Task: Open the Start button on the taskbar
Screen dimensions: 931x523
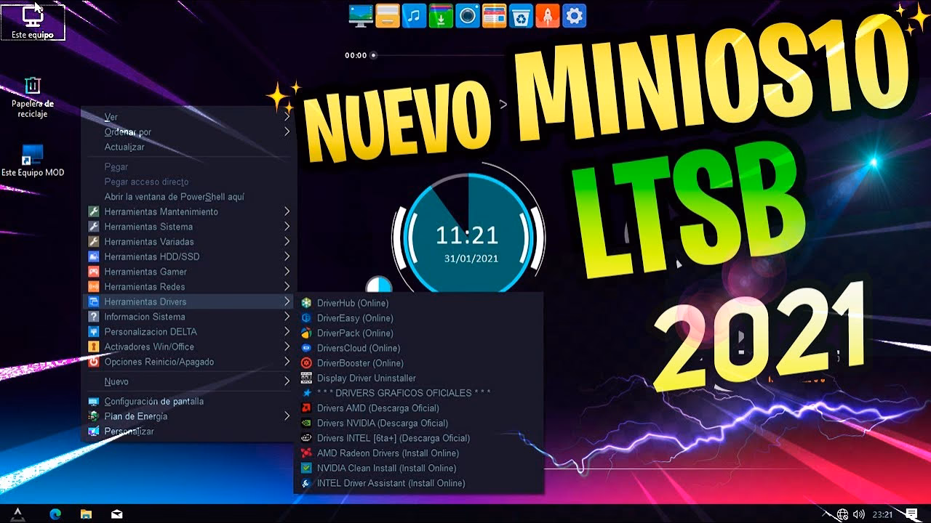Action: pos(18,514)
